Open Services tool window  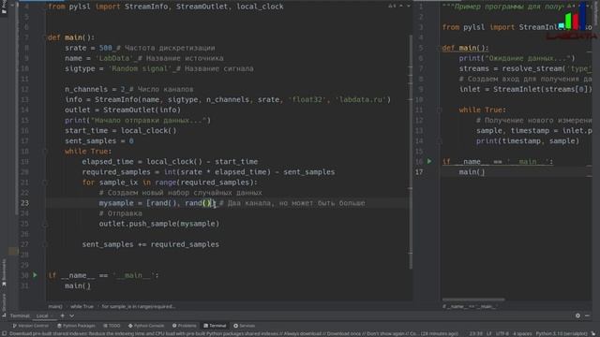point(244,326)
